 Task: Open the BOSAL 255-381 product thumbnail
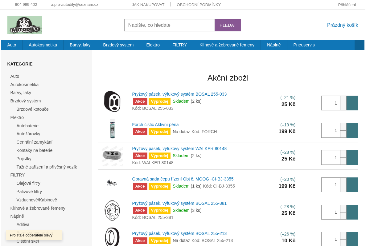click(x=112, y=210)
